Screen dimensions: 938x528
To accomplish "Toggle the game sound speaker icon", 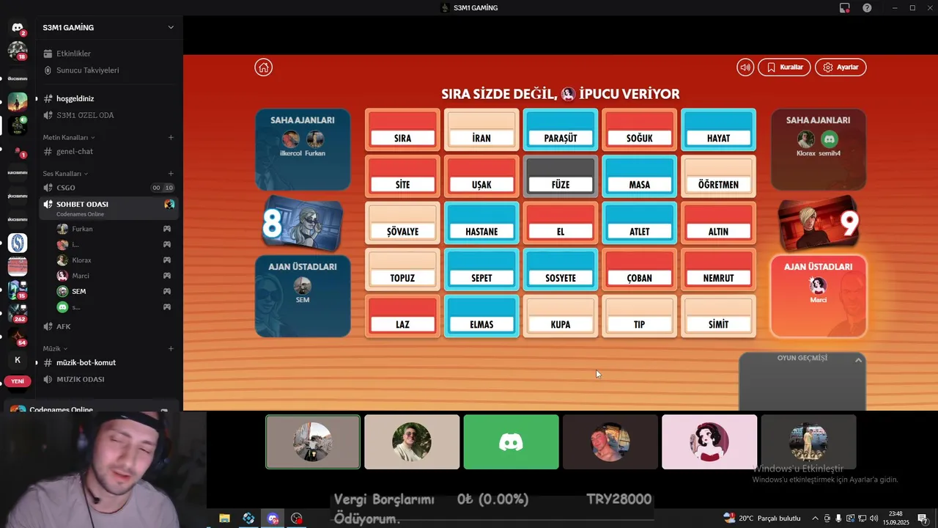I will click(745, 67).
